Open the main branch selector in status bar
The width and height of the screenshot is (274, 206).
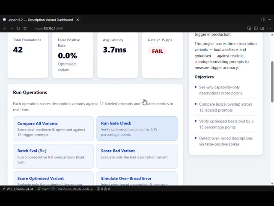pos(44,189)
